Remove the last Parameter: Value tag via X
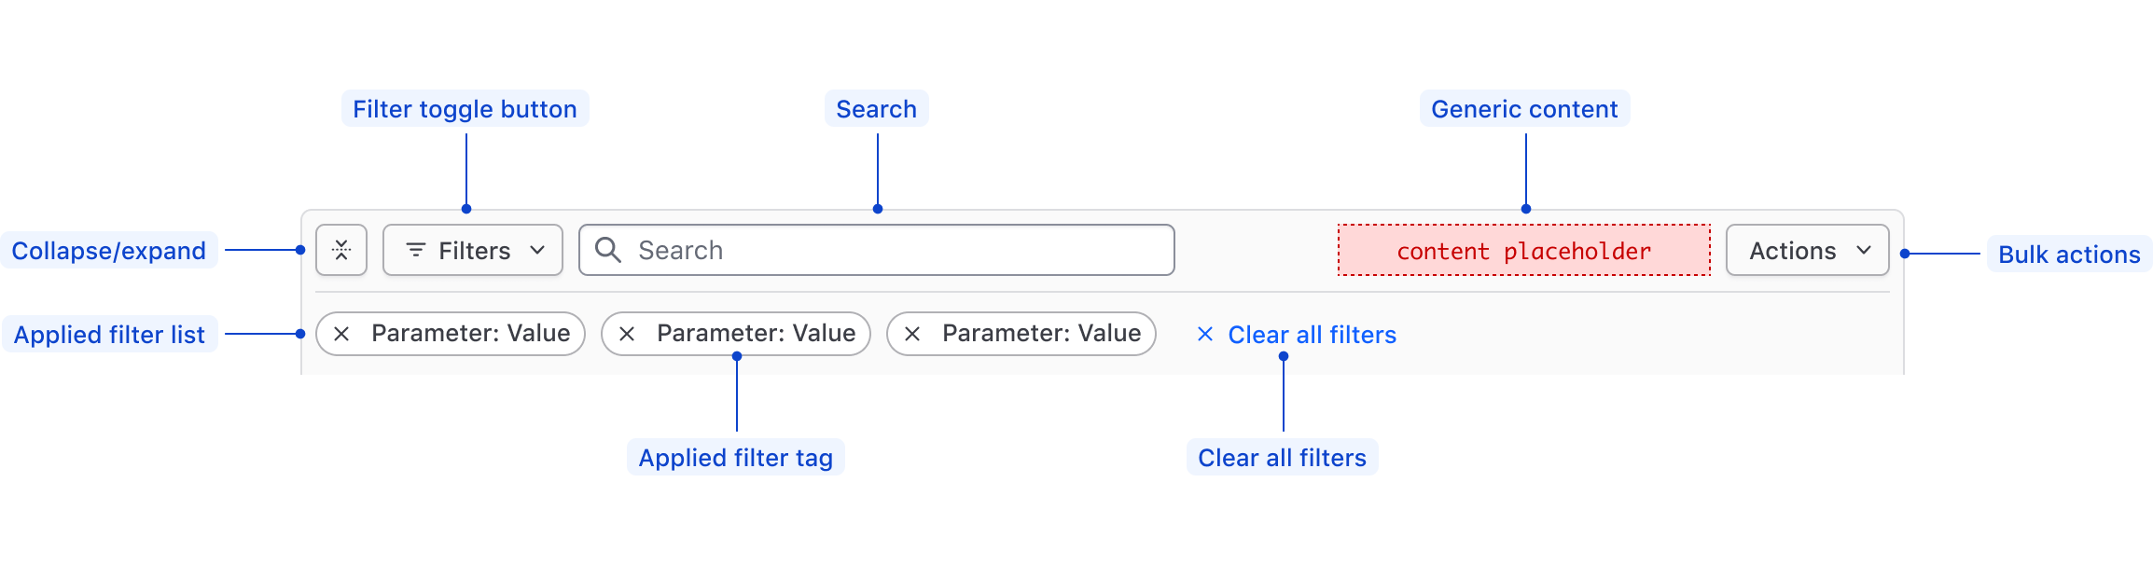The image size is (2153, 565). pyautogui.click(x=912, y=334)
